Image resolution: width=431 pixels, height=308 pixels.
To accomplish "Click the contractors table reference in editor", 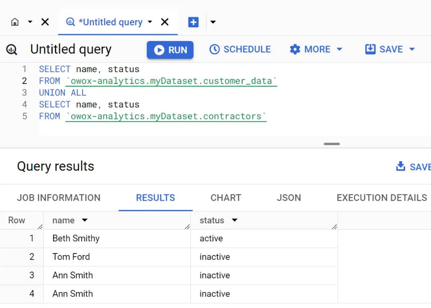I will coord(166,116).
